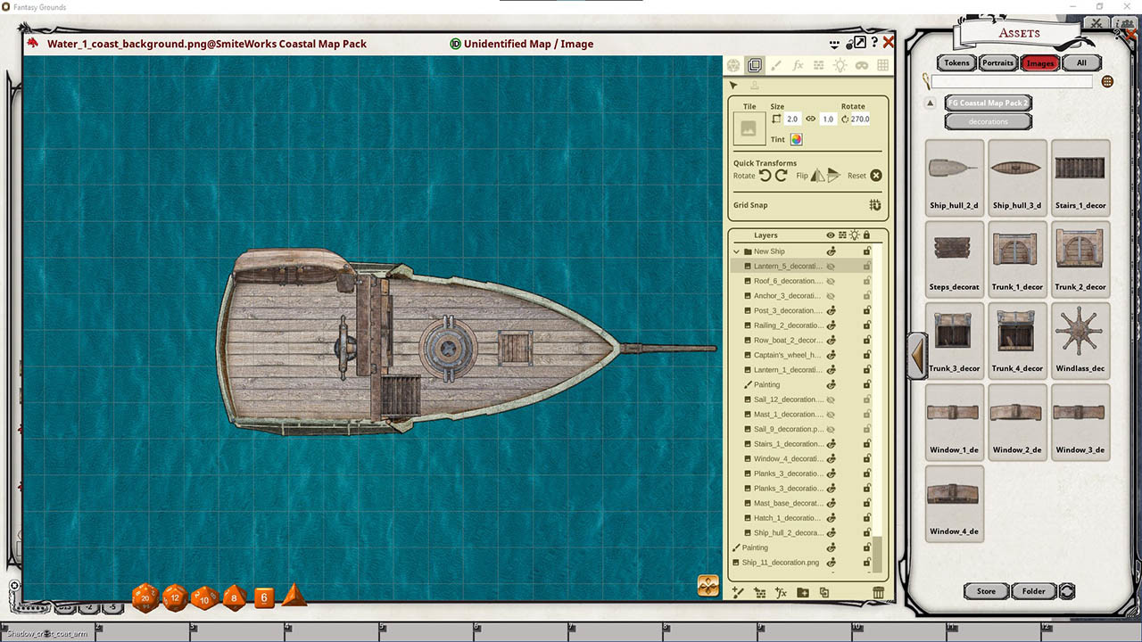Click the line-of-sight mask icon
Image resolution: width=1142 pixels, height=642 pixels.
(861, 65)
